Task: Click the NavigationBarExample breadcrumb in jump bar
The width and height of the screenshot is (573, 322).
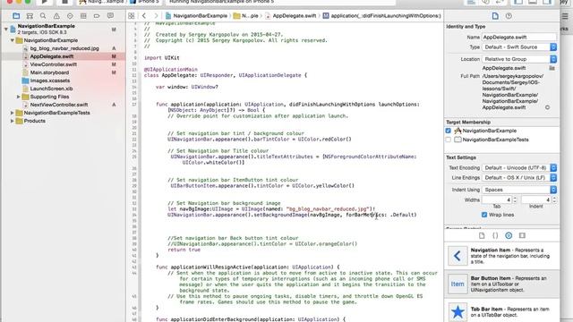Action: pyautogui.click(x=197, y=16)
